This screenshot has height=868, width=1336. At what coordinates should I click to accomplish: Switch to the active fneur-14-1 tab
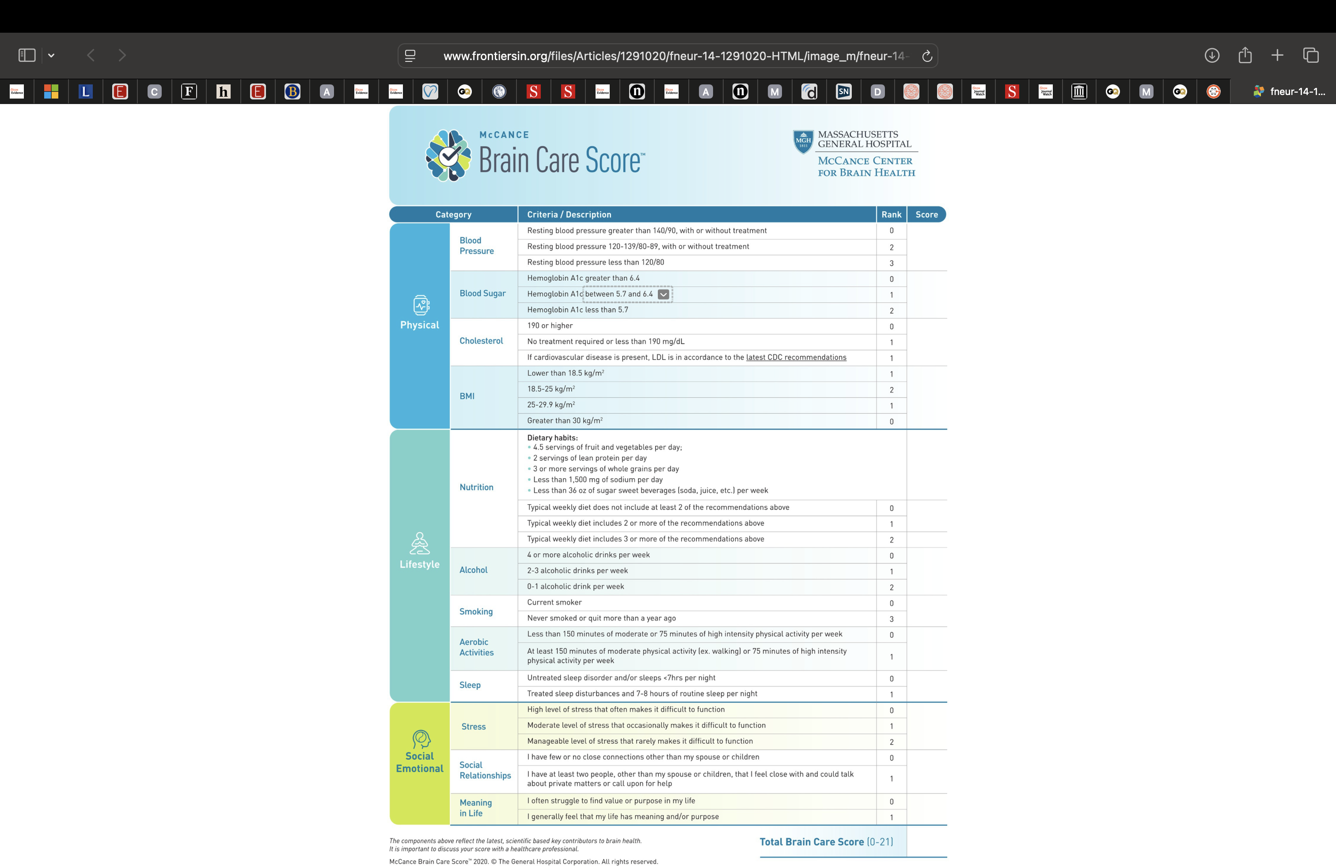coord(1289,91)
